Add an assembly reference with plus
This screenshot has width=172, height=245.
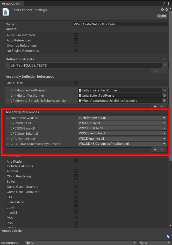(x=155, y=150)
